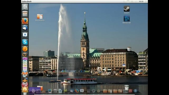Screen dimensions: 169x95
Task: Open the CD disc icon in launcher
Action: tap(25, 89)
